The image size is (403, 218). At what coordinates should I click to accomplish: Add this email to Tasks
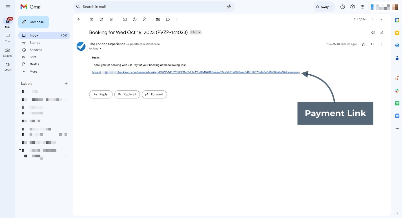[x=145, y=19]
